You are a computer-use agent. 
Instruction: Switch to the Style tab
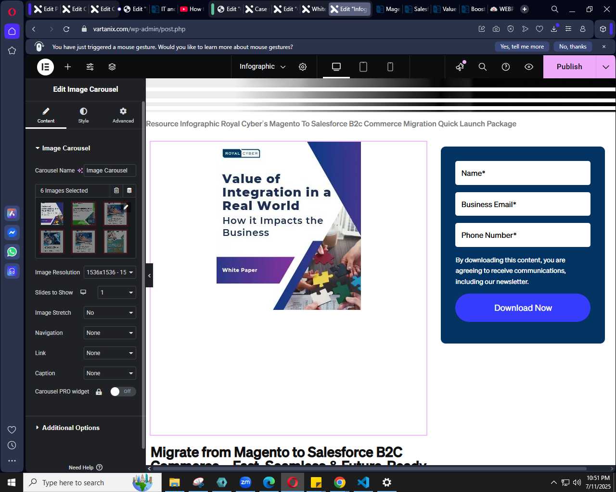coord(83,115)
